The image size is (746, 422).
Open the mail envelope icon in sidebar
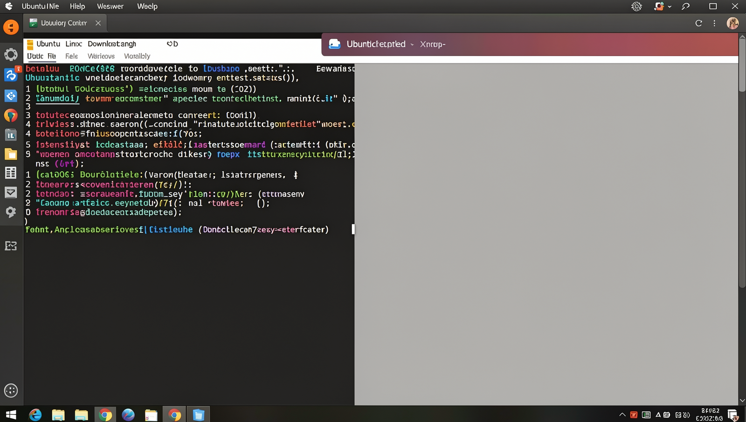(11, 192)
